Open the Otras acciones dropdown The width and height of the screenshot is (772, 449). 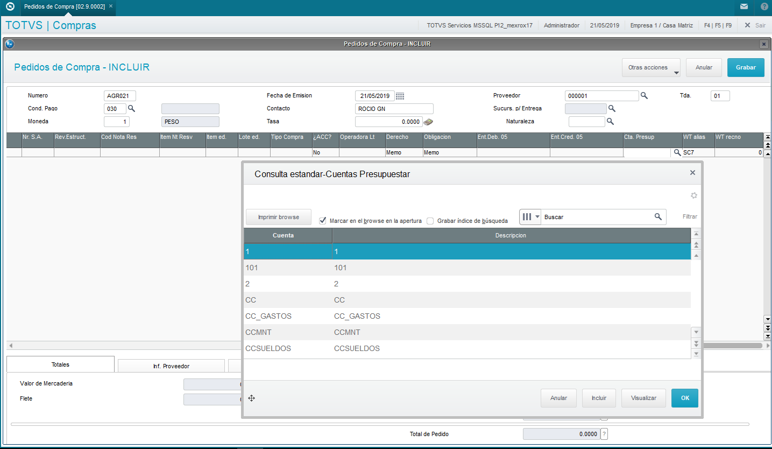(x=651, y=68)
